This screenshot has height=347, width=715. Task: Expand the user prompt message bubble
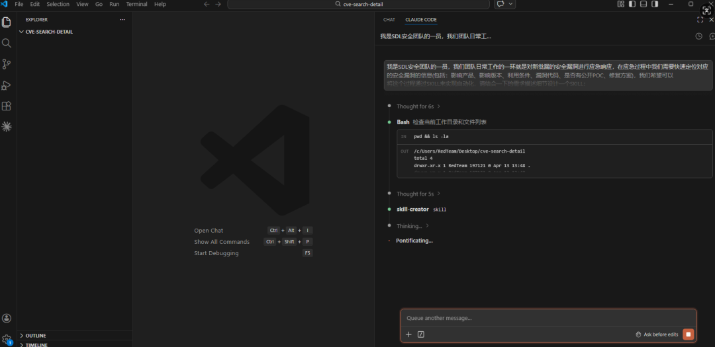548,75
